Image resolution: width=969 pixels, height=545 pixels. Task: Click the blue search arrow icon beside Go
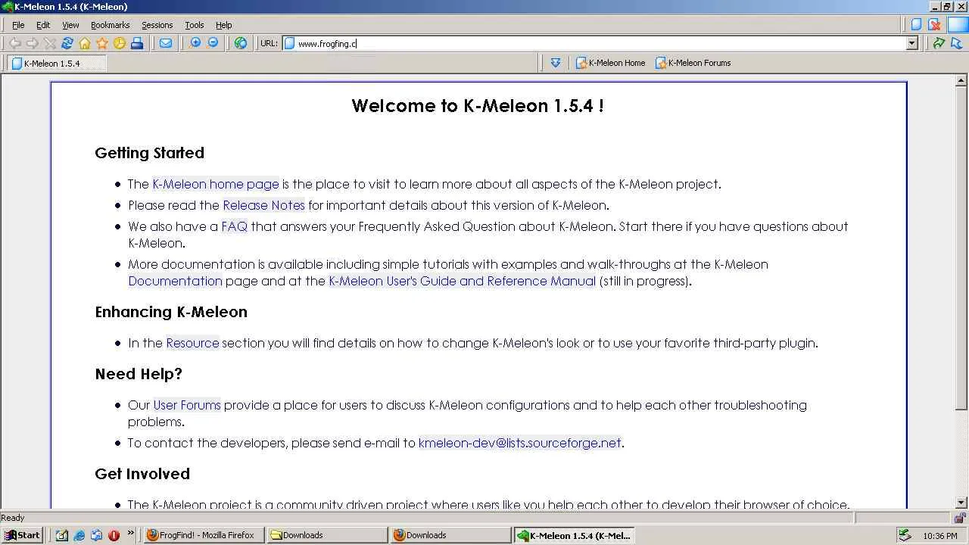coord(956,43)
